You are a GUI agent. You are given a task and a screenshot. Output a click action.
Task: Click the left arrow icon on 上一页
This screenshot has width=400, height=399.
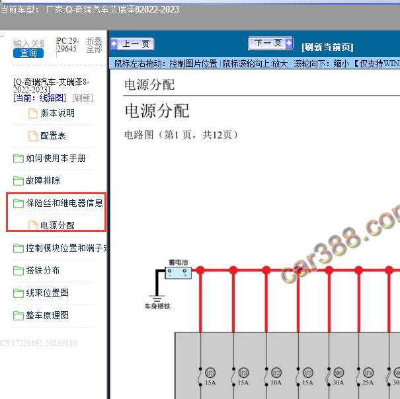[x=114, y=44]
